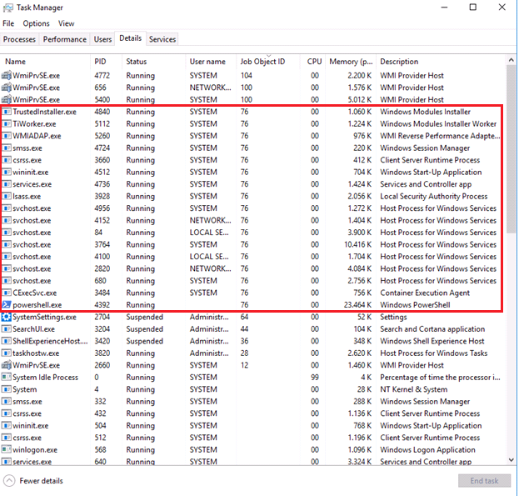
Task: Select the System process name
Action: click(24, 389)
